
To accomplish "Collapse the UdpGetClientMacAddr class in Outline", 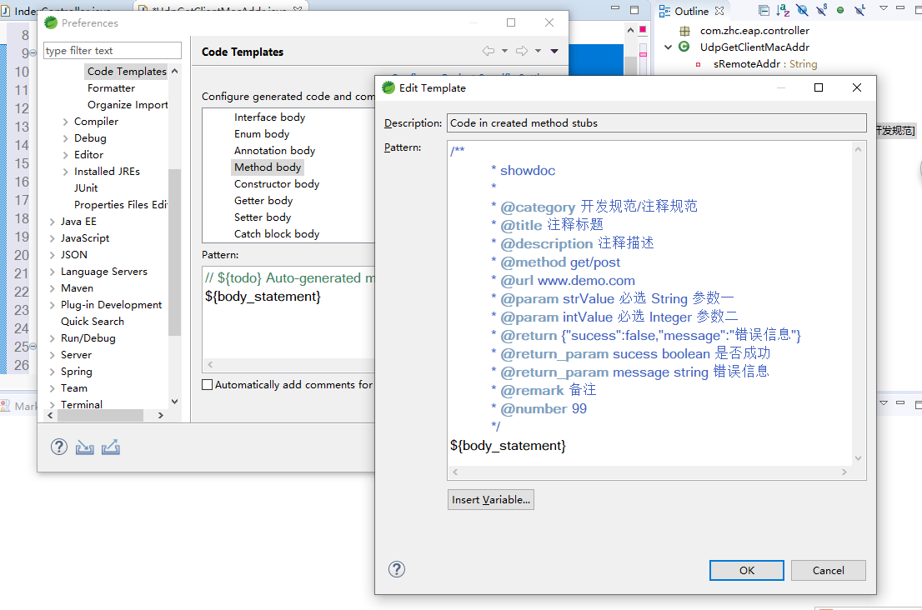I will click(669, 47).
